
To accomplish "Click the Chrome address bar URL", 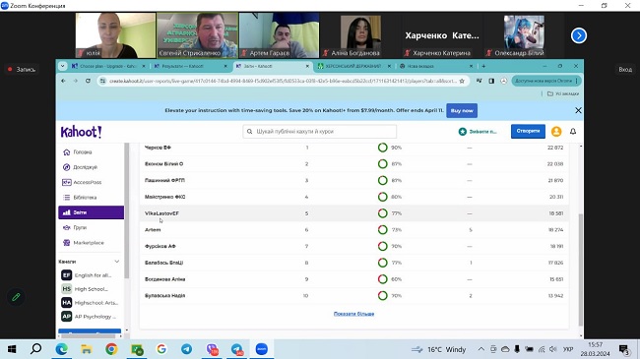I will [x=283, y=81].
